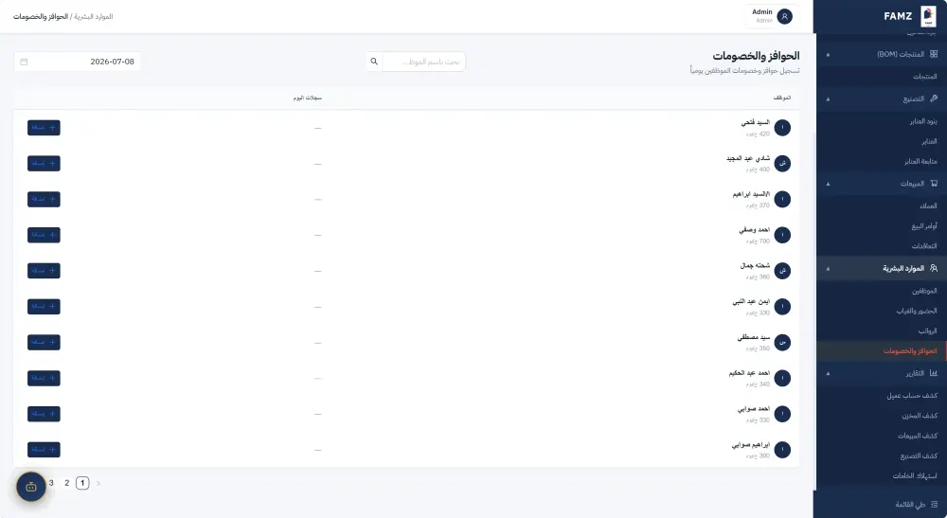
Task: Click the سجلات اليوم column header
Action: click(x=308, y=98)
